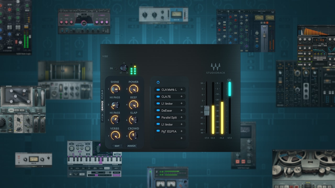Open the CLA-76 plugin slot
Viewport: 335px width, 188px height.
[170, 97]
